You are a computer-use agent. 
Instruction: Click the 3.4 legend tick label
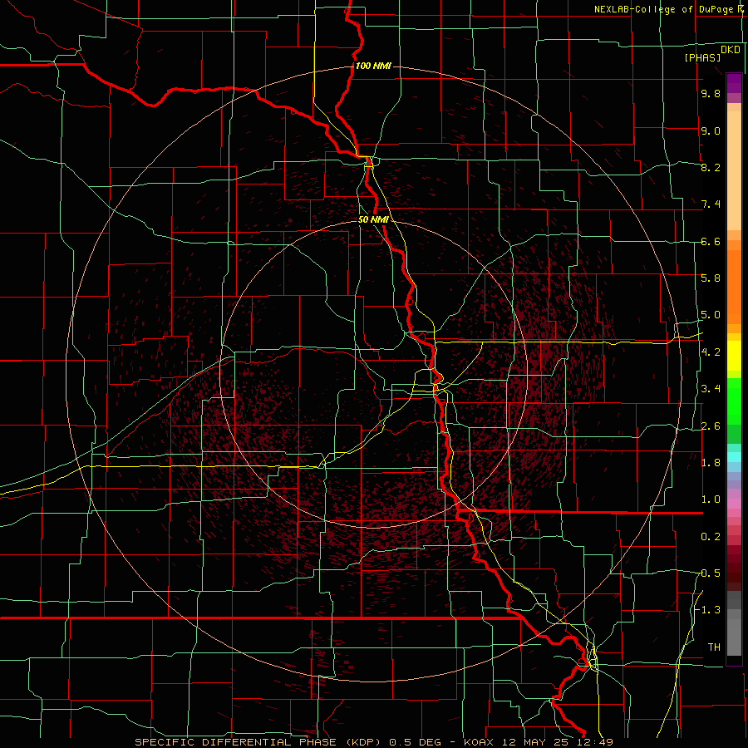[711, 389]
